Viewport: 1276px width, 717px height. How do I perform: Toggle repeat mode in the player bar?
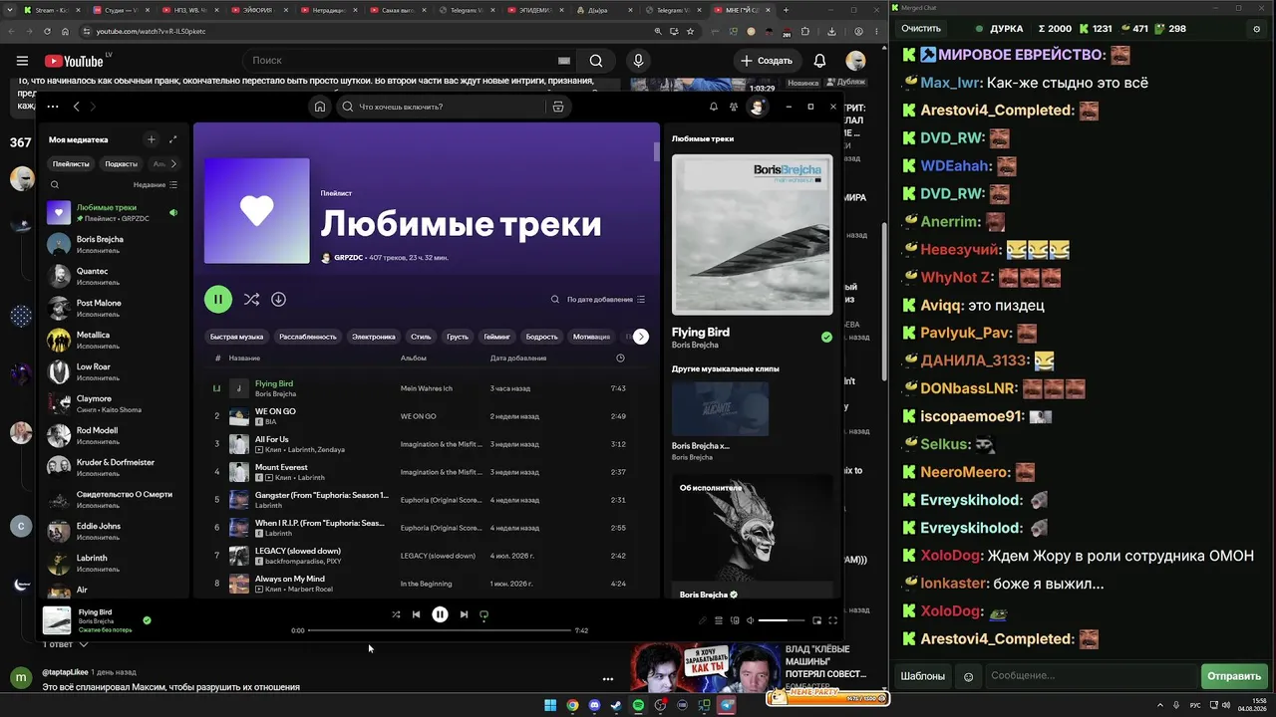tap(484, 614)
